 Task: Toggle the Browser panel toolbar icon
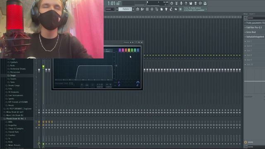[157, 9]
